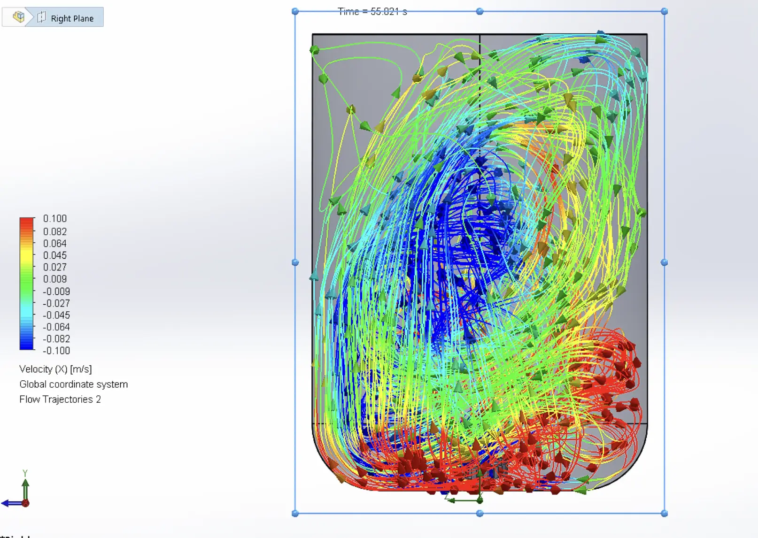
Task: Click the bottom-right corner handle of the selection box
Action: pos(664,514)
